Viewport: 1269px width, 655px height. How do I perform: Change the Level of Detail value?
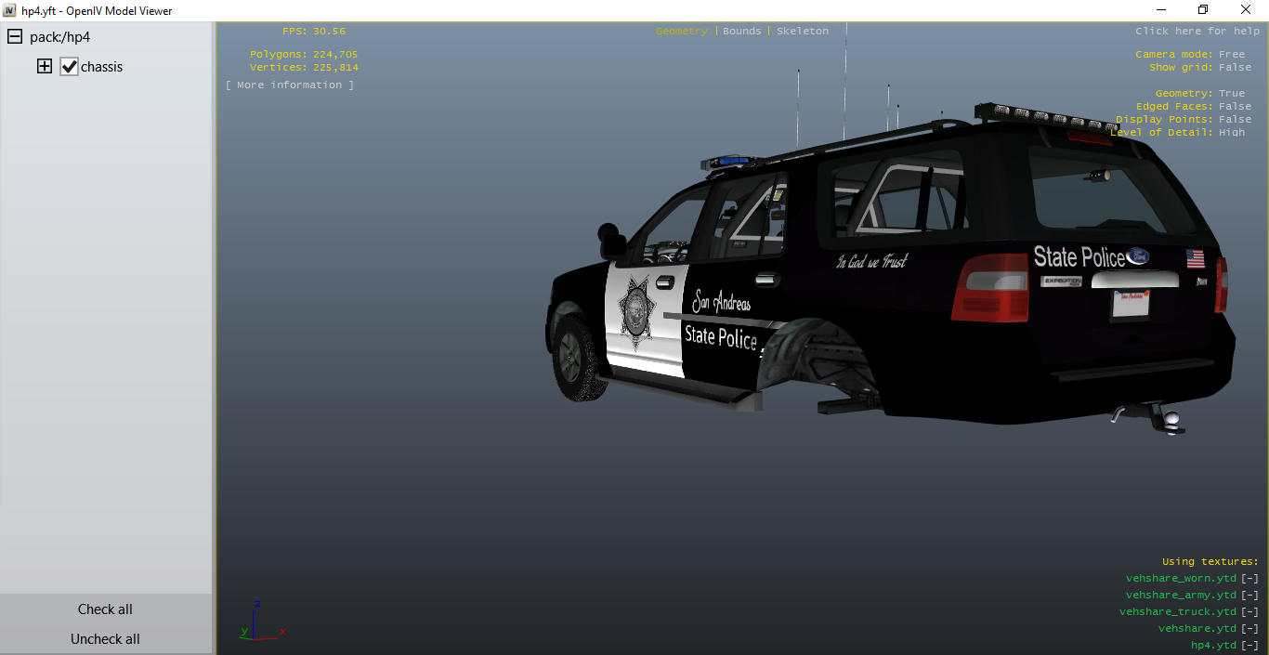pos(1232,133)
